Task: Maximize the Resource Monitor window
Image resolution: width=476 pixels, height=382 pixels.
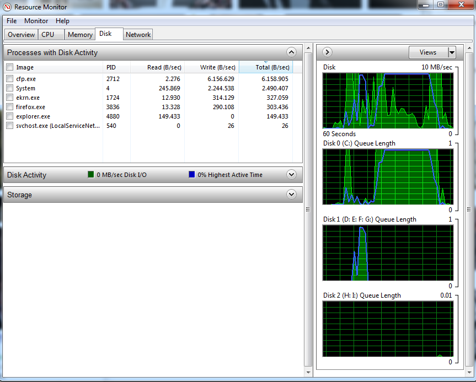Action: 441,4
